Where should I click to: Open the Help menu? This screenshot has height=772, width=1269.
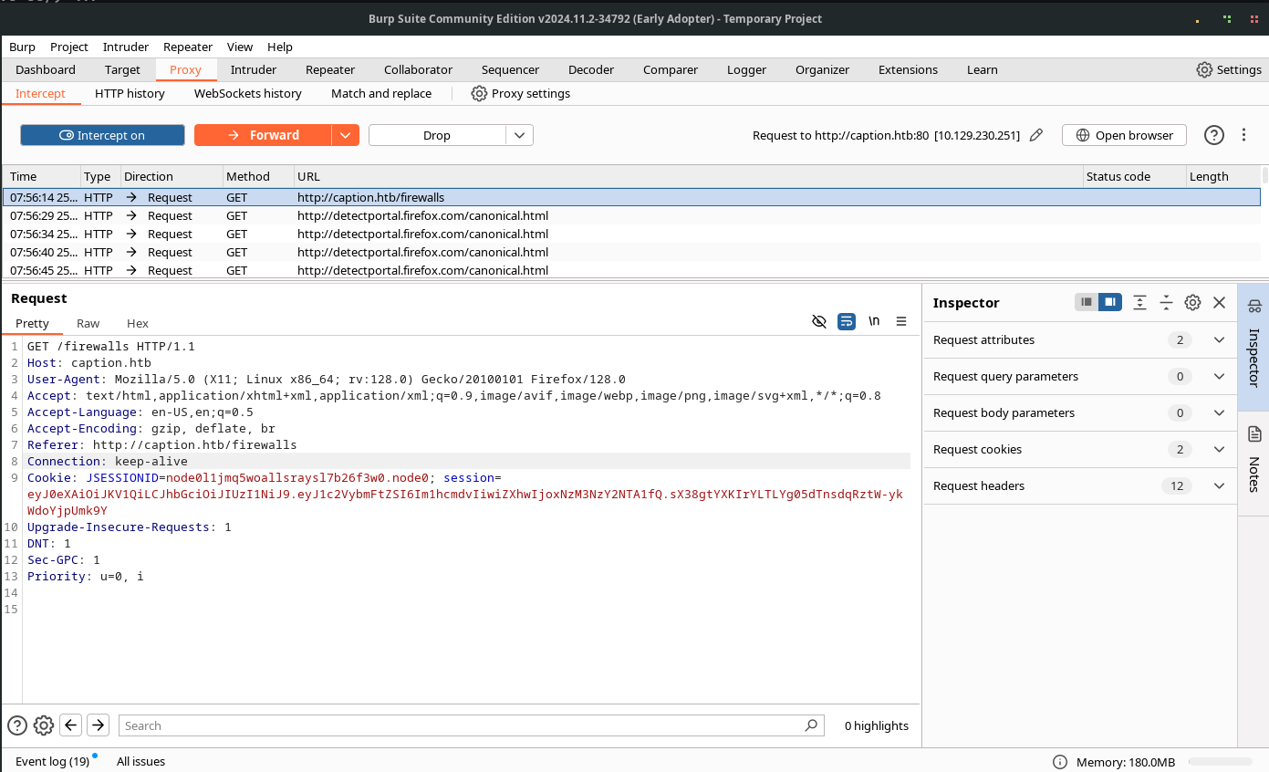point(280,47)
